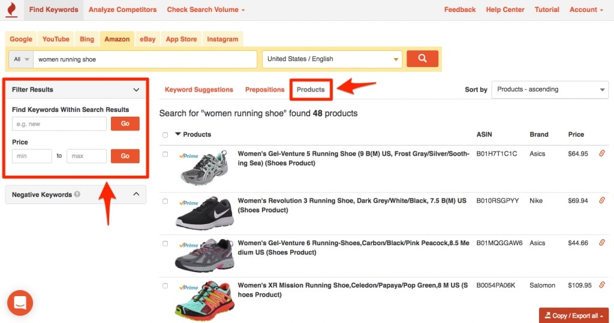Open the Salomon XR Mission shoe thumbnail
Screen dimensions: 614x323
point(204,301)
